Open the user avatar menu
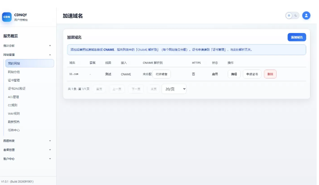This screenshot has height=185, width=319. [306, 16]
